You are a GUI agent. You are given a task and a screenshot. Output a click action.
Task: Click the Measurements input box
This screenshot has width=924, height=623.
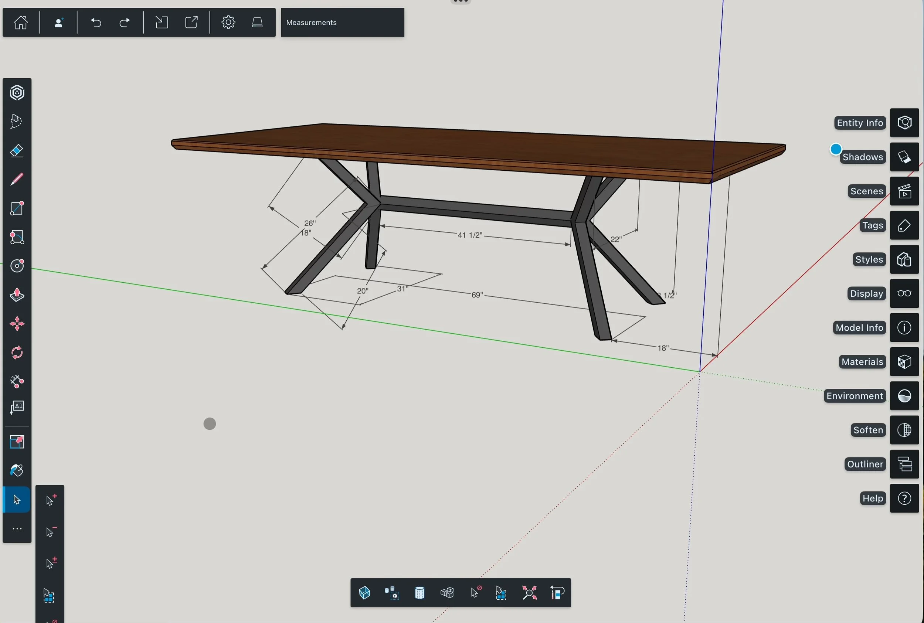tap(342, 23)
